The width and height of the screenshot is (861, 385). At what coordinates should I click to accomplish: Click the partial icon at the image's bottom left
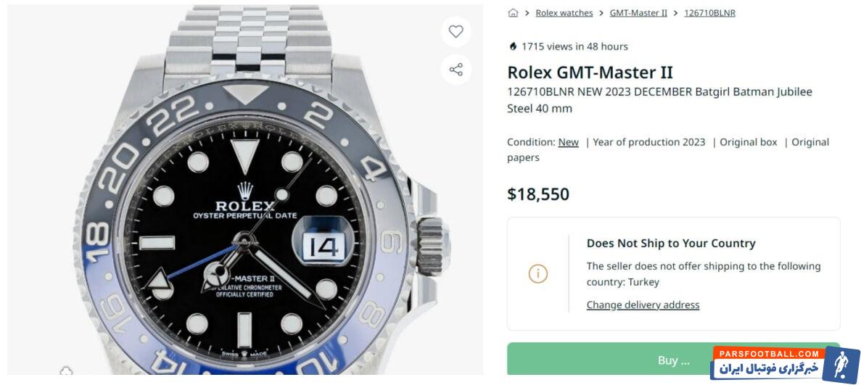66,372
